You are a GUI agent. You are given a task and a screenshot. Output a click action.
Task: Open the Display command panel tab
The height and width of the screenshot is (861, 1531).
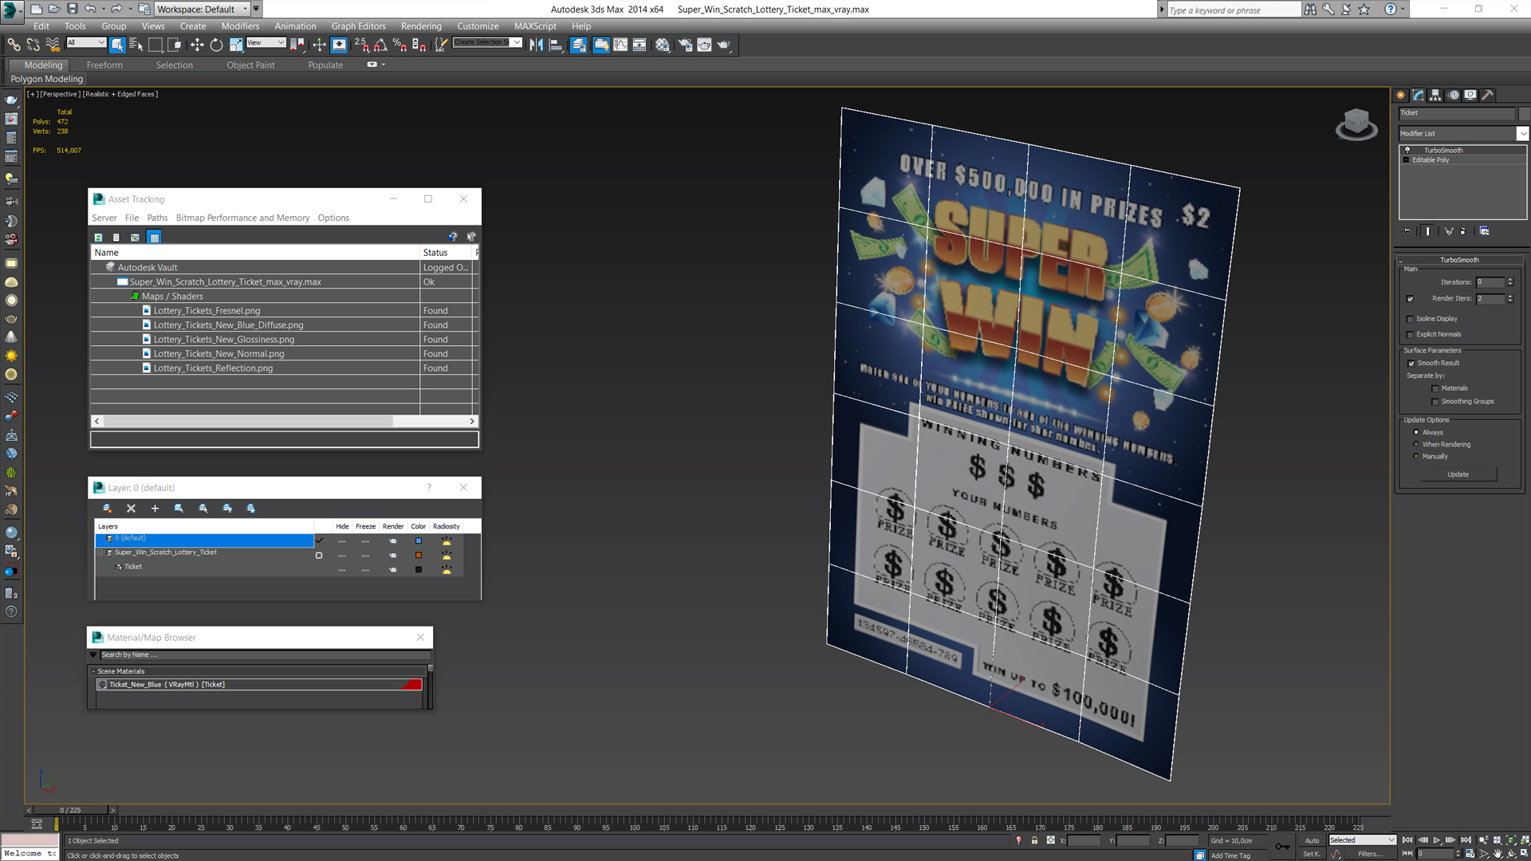tap(1470, 95)
